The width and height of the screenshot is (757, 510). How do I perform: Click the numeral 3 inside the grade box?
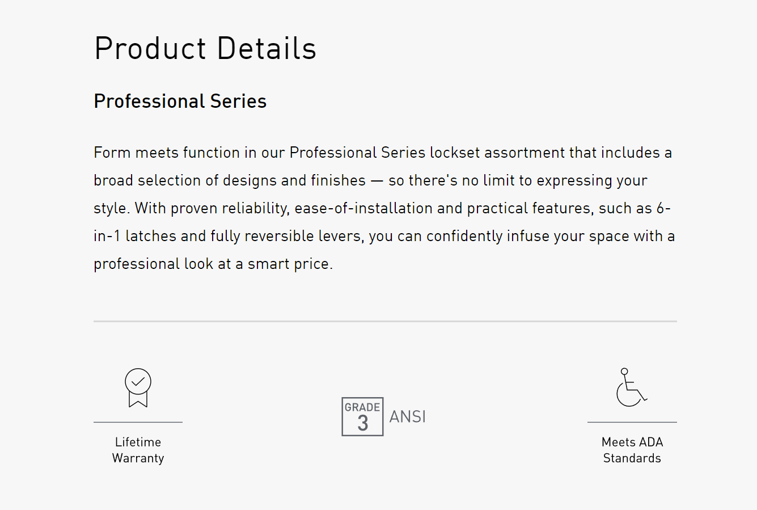tap(363, 423)
